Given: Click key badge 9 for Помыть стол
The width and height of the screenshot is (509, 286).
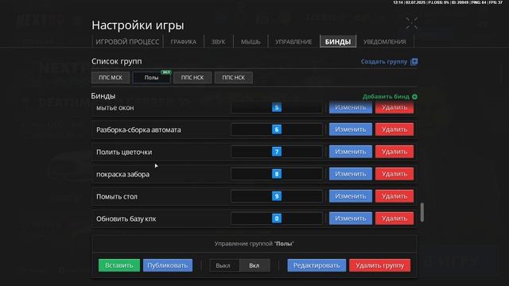Looking at the screenshot, I should point(277,196).
